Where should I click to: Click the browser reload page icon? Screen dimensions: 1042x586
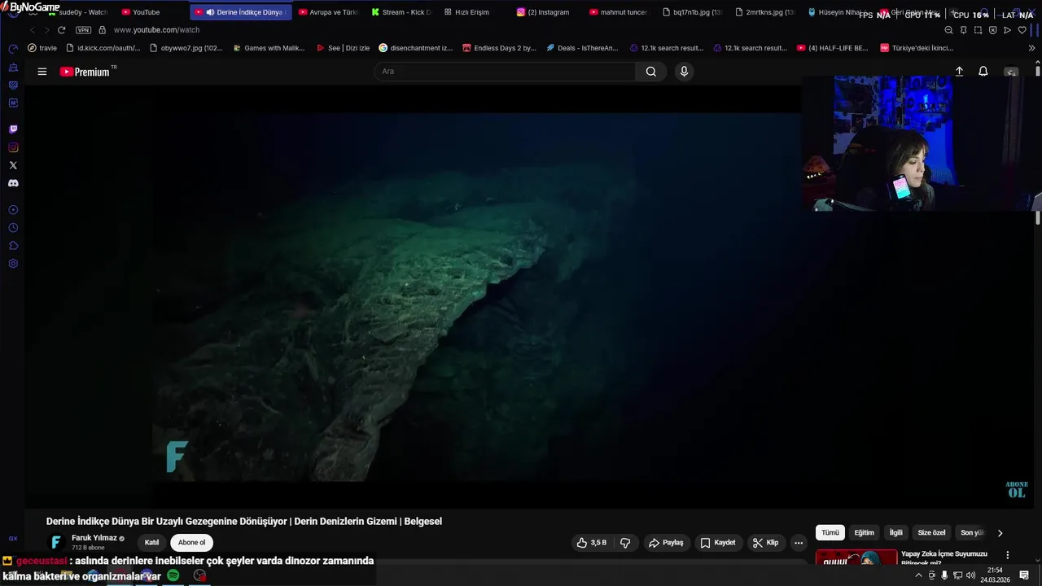point(61,30)
